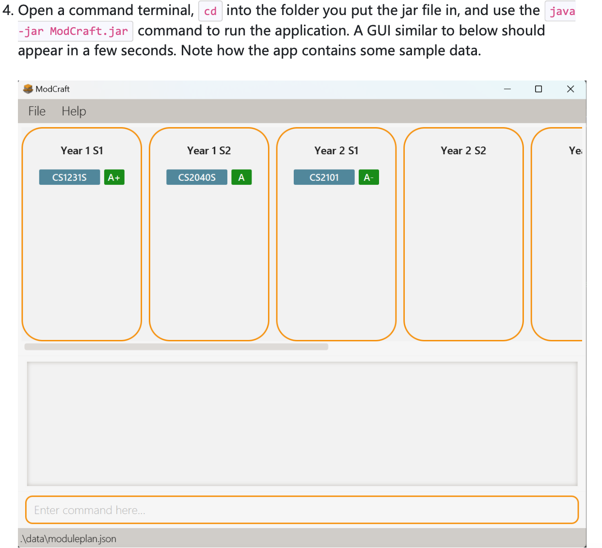Open the Help menu
Image resolution: width=602 pixels, height=548 pixels.
point(73,111)
